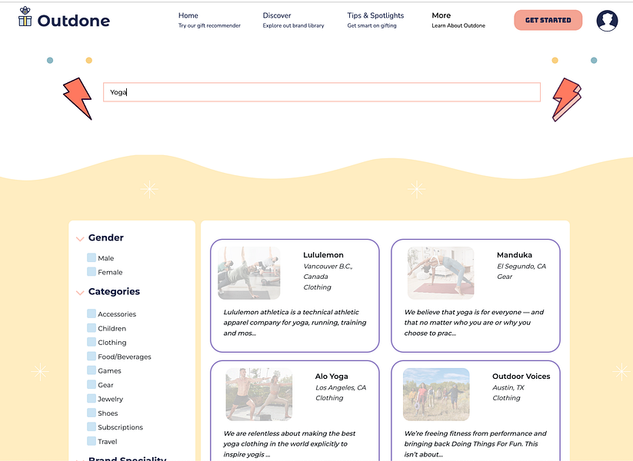Click 'Try our gift recommender' subtitle
The width and height of the screenshot is (633, 461).
point(209,25)
